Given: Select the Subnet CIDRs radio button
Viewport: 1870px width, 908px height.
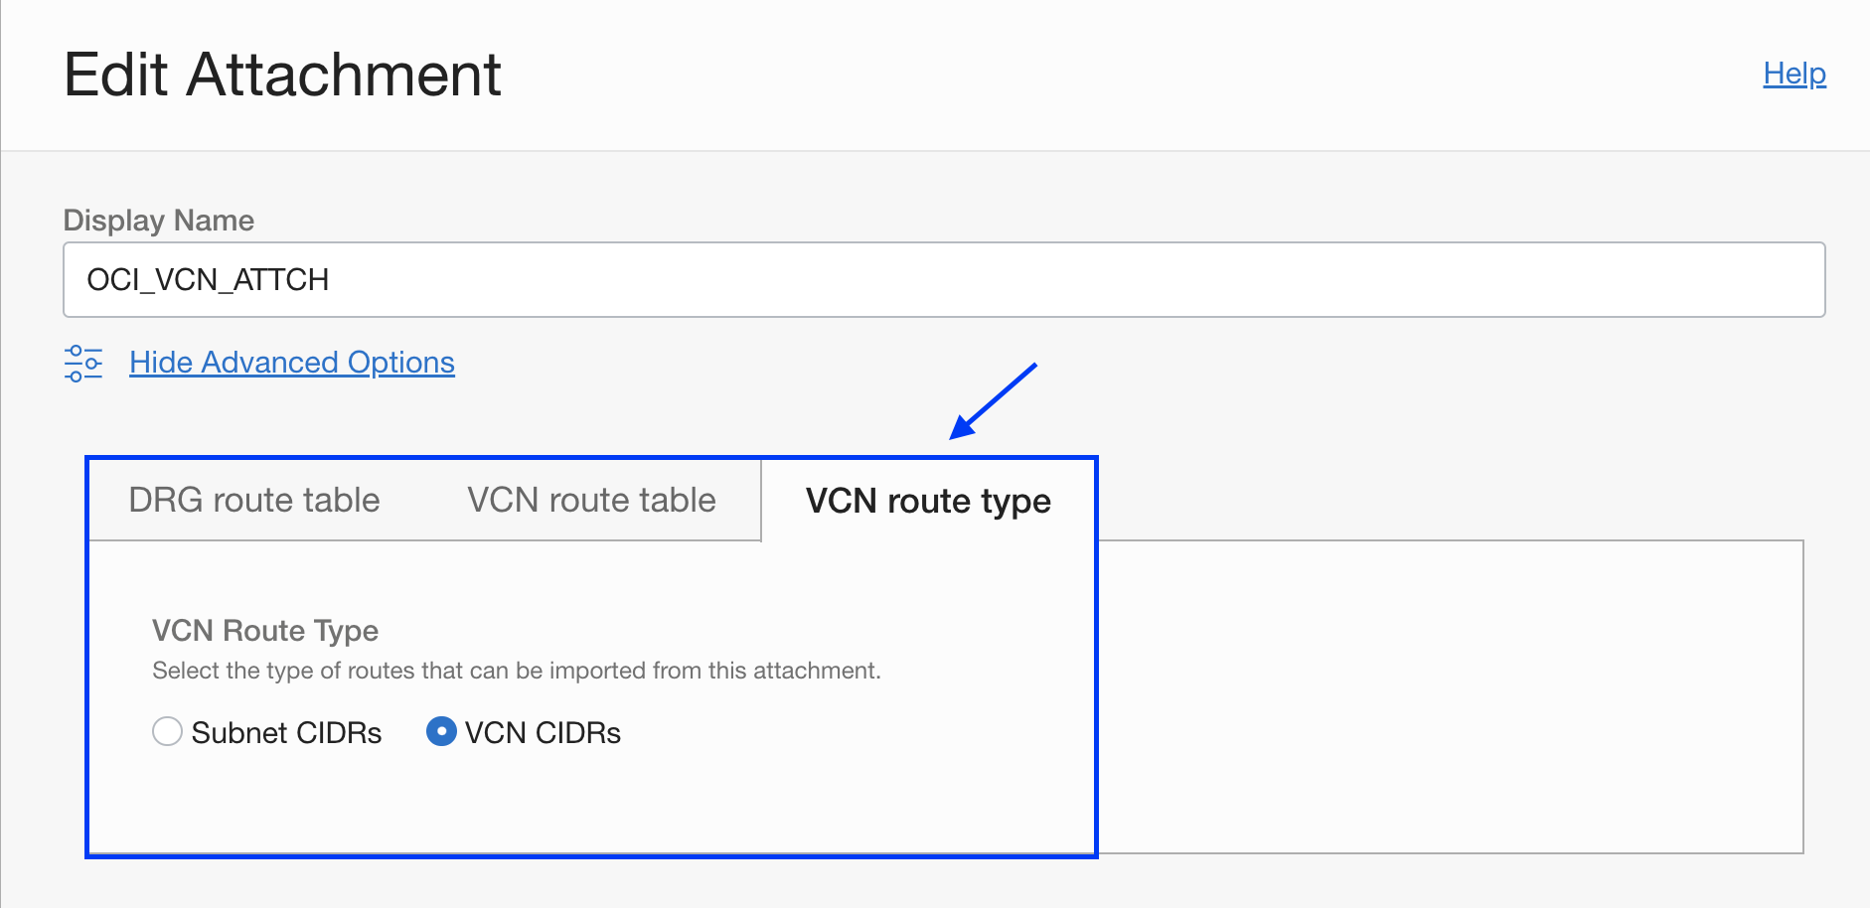Looking at the screenshot, I should click(x=167, y=732).
